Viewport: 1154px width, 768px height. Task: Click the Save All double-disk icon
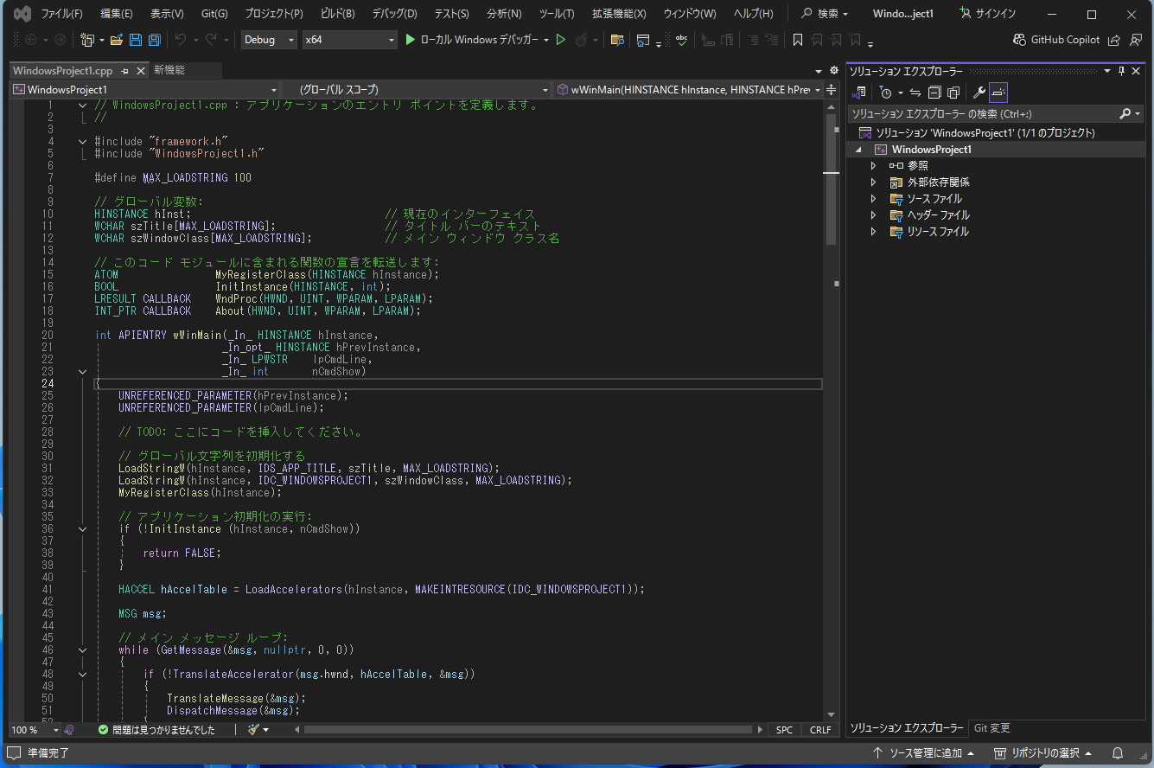pyautogui.click(x=154, y=40)
